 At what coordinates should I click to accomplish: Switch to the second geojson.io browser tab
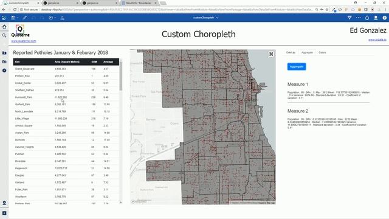(100, 3)
